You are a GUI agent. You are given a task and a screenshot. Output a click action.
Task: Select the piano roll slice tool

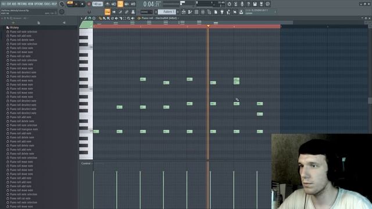(120, 18)
